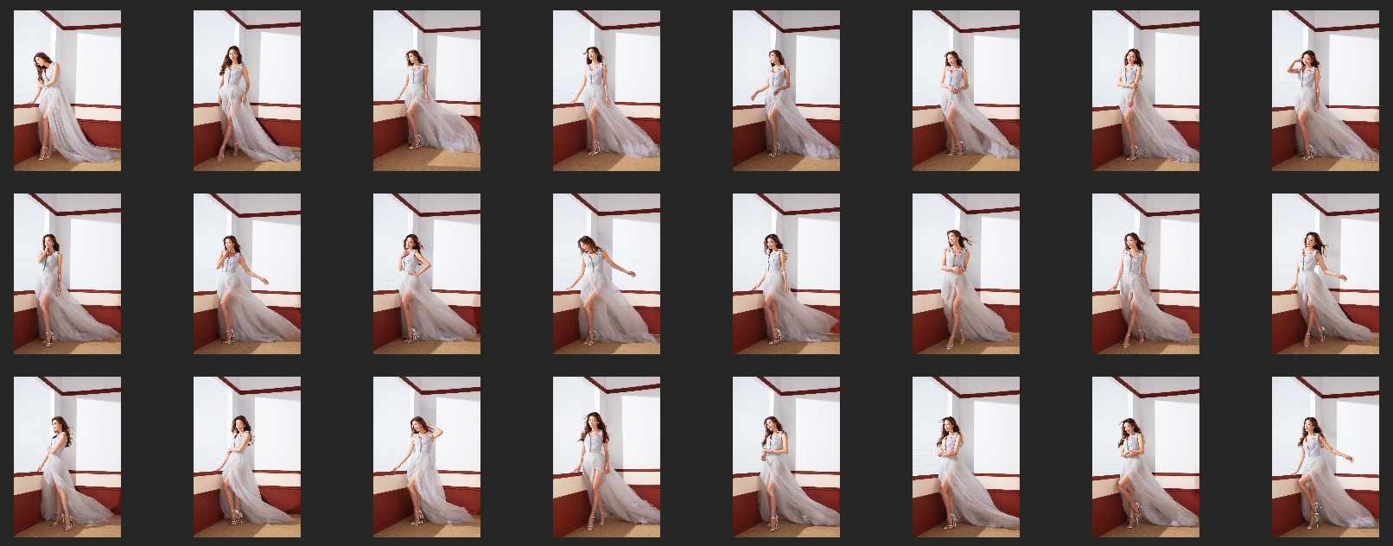Select the third bottom-row photo with raised arm
The width and height of the screenshot is (1393, 546).
pos(427,457)
